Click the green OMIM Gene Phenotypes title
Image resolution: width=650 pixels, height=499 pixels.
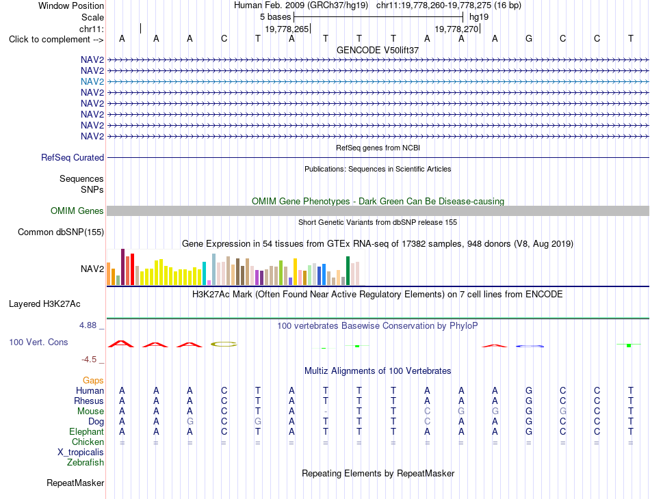378,201
